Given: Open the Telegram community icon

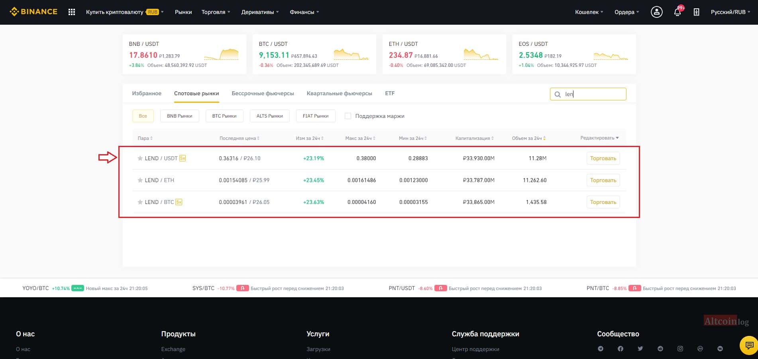Looking at the screenshot, I should 601,349.
